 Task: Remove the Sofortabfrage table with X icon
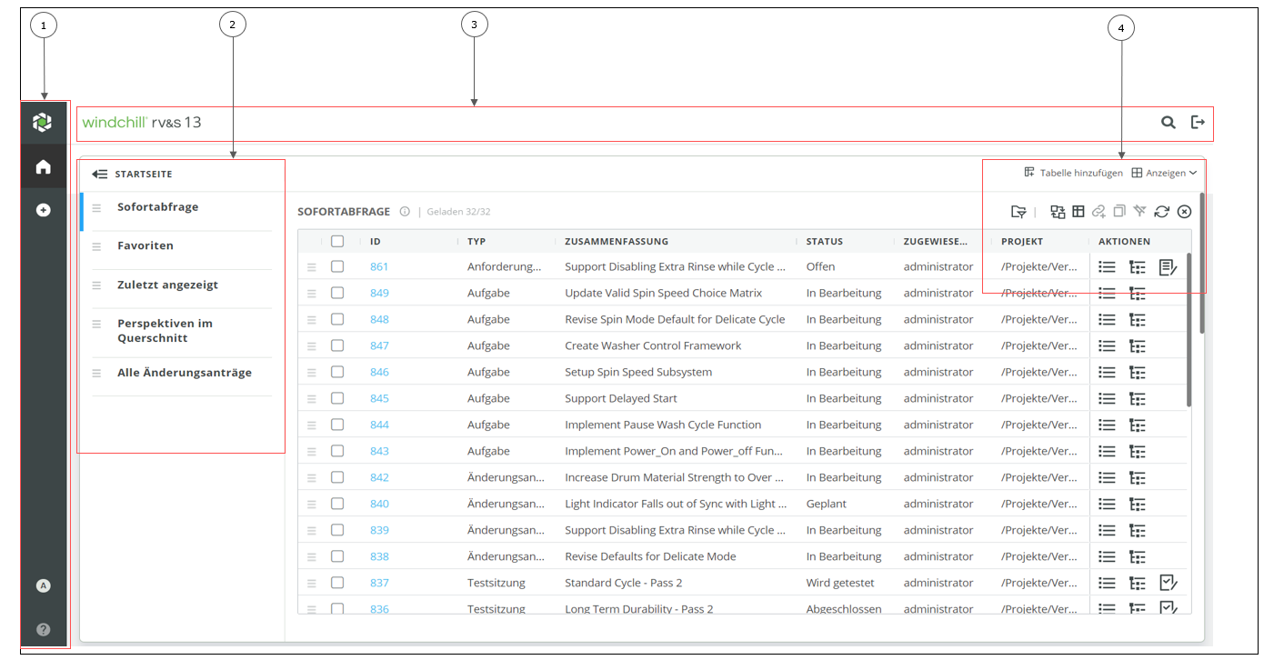(x=1184, y=212)
